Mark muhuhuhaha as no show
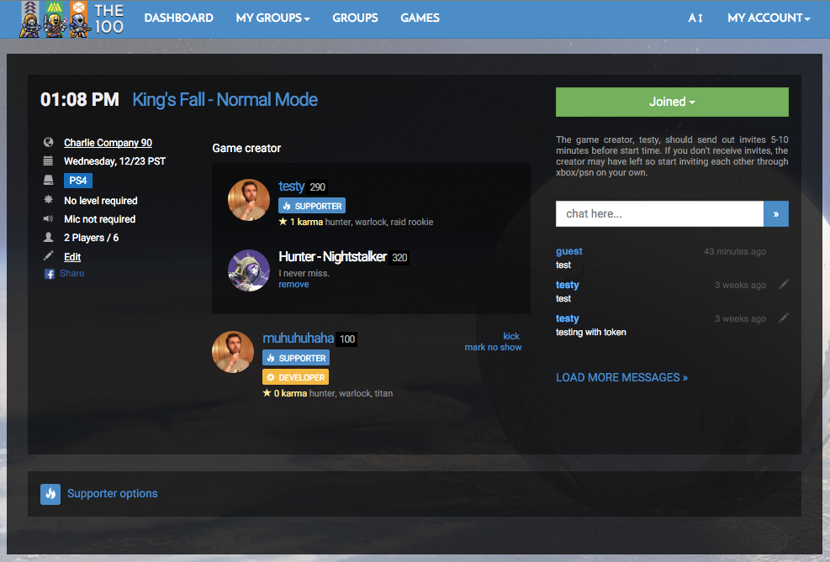This screenshot has width=830, height=562. [x=493, y=347]
